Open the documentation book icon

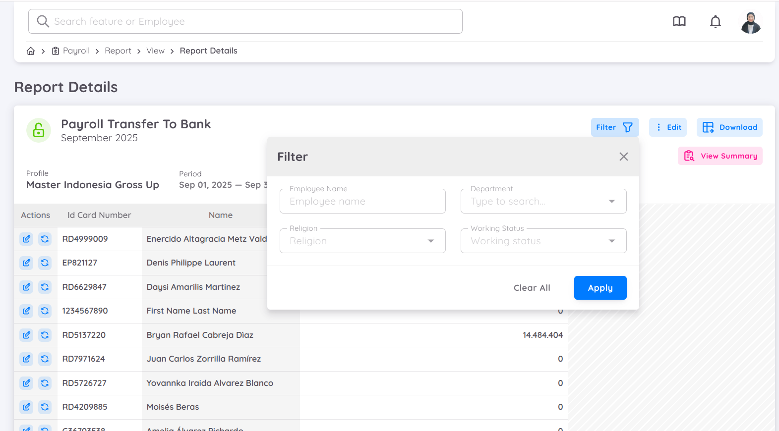[x=679, y=21]
